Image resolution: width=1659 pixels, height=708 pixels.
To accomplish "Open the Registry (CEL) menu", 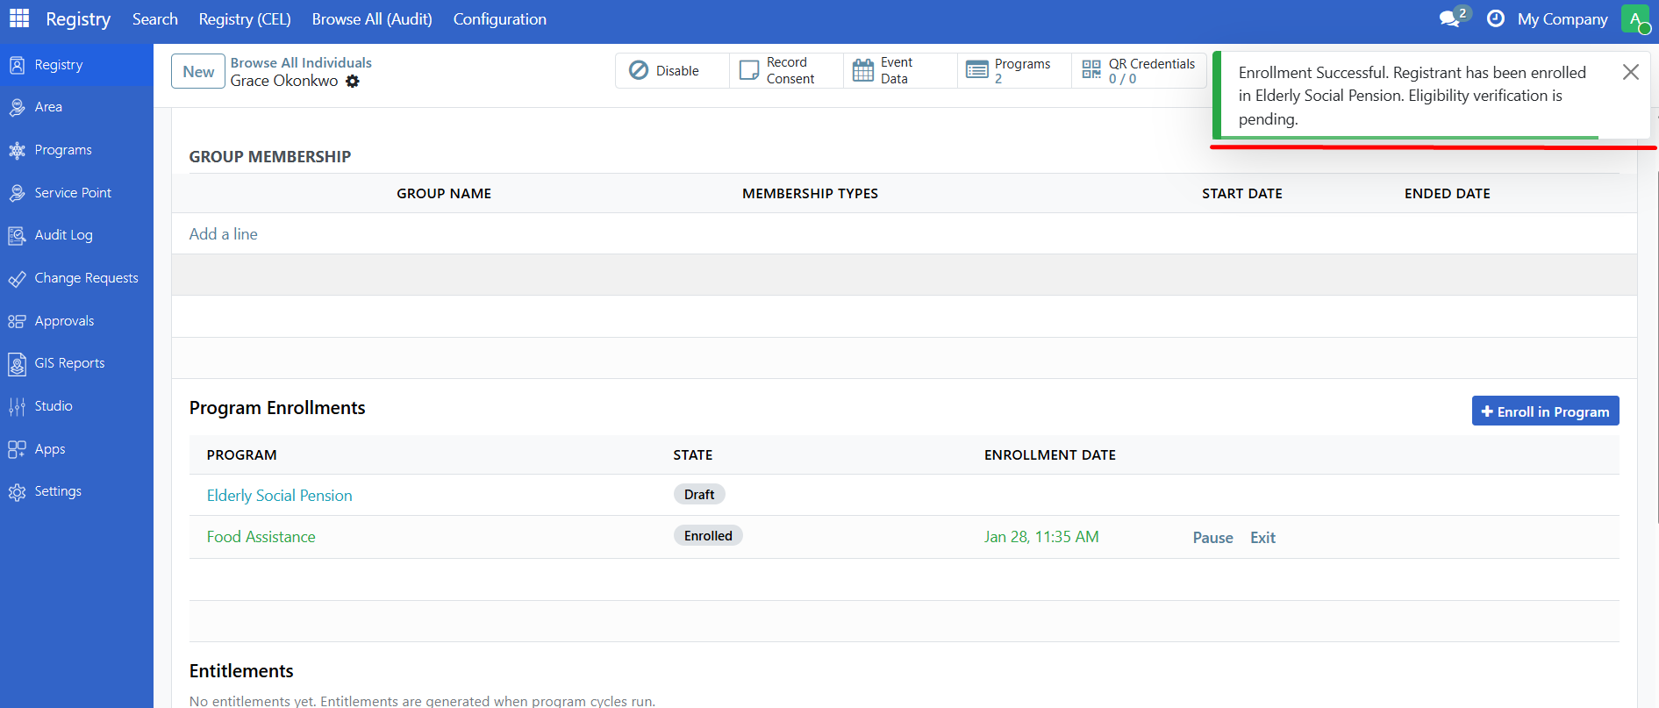I will (245, 19).
